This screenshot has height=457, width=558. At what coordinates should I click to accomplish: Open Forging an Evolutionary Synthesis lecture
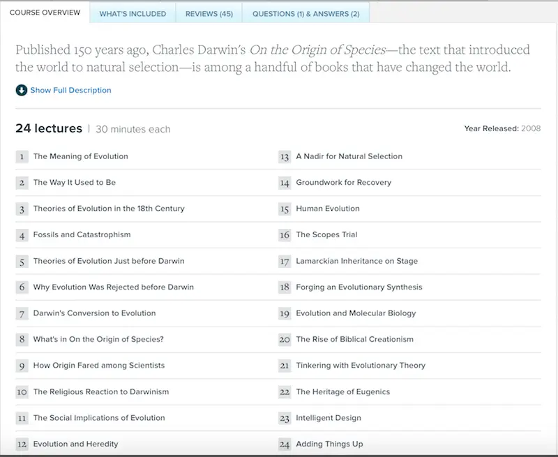tap(359, 287)
